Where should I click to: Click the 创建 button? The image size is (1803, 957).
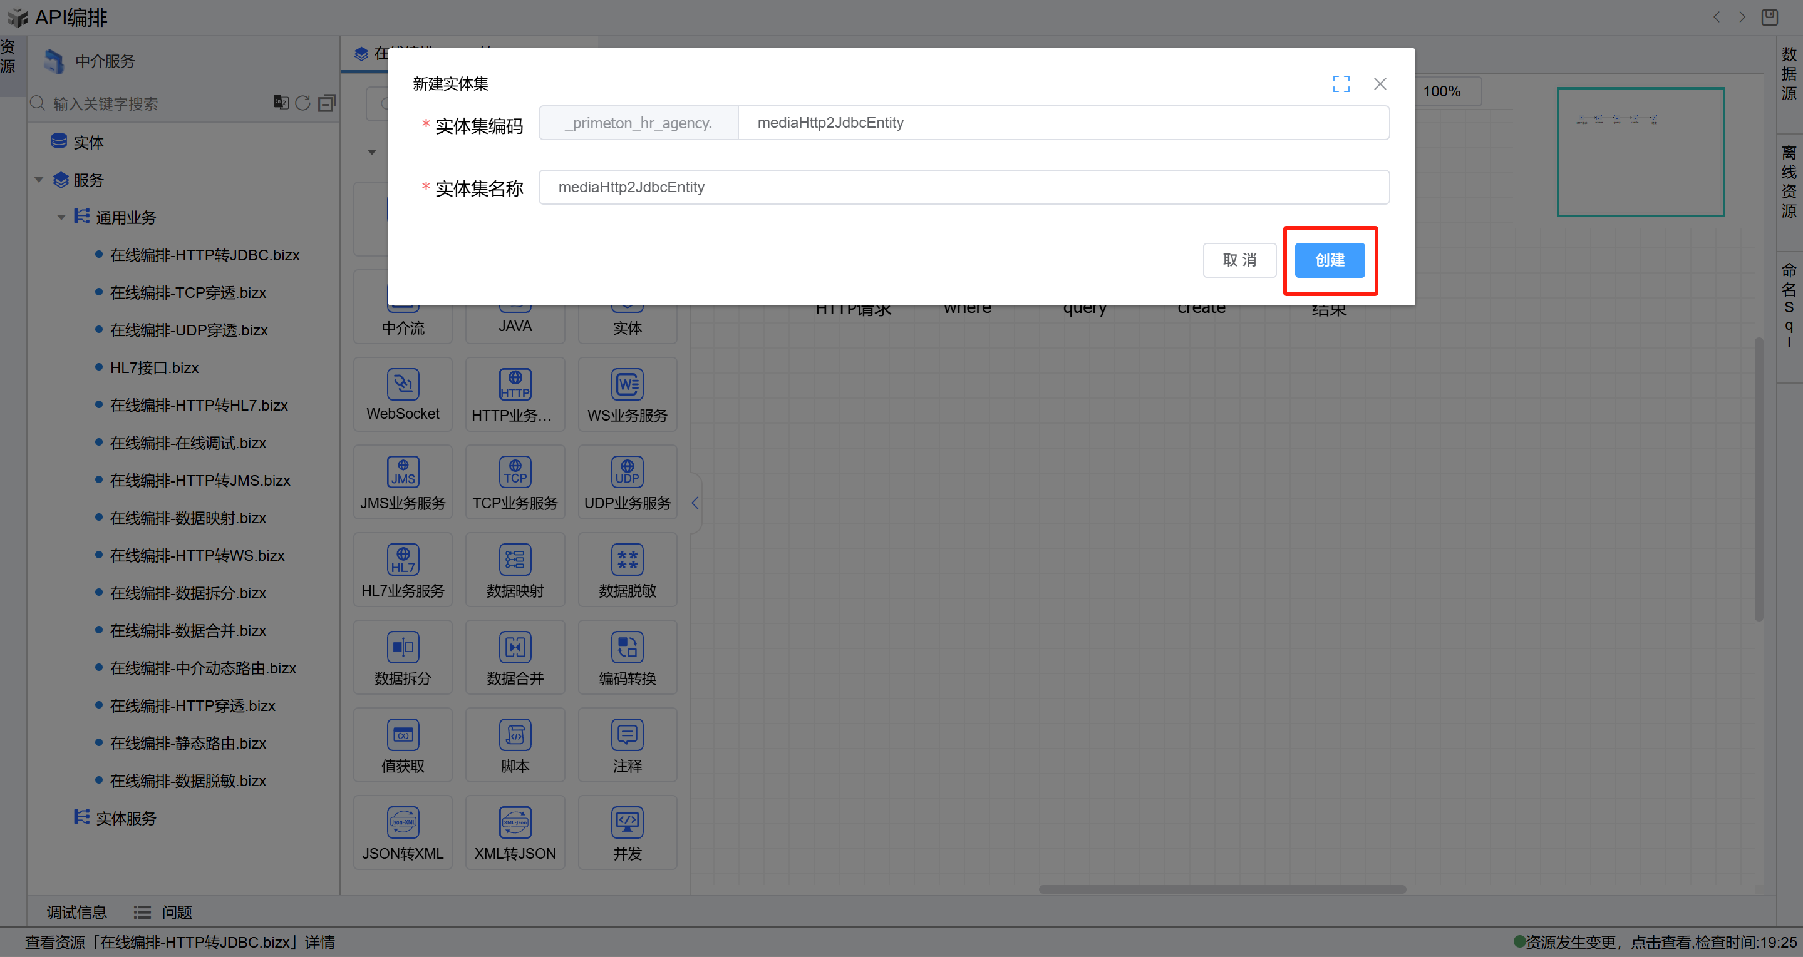[1328, 260]
